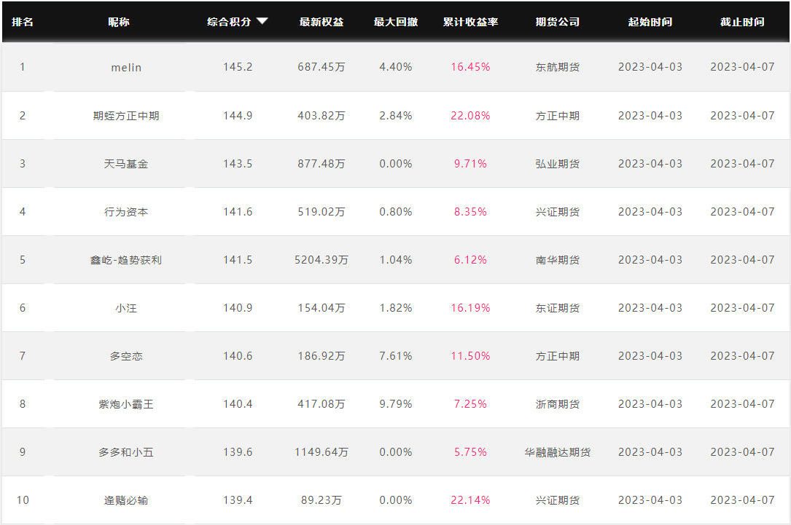The height and width of the screenshot is (525, 791).
Task: Click return rate 9.71%
Action: pyautogui.click(x=470, y=164)
